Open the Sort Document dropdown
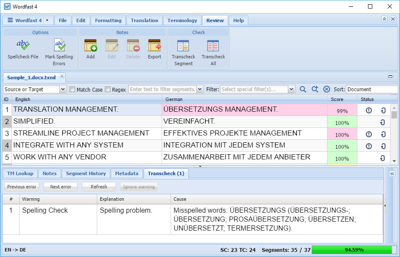The width and height of the screenshot is (400, 257). 372,89
